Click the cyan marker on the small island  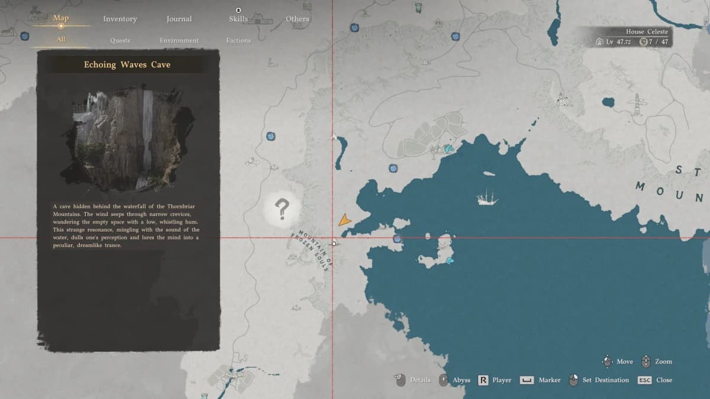point(450,259)
